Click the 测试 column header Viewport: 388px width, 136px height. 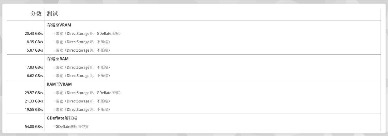tap(52, 14)
